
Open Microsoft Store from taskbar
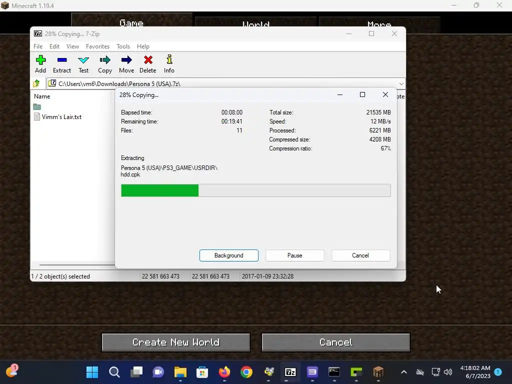202,372
